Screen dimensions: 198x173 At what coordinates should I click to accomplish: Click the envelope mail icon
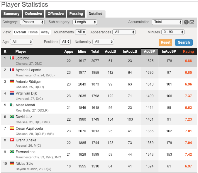coord(192,22)
